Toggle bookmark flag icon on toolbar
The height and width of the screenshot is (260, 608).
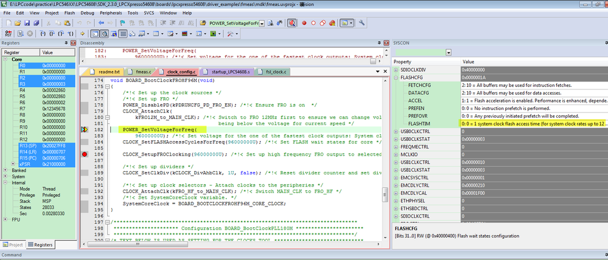click(x=122, y=23)
